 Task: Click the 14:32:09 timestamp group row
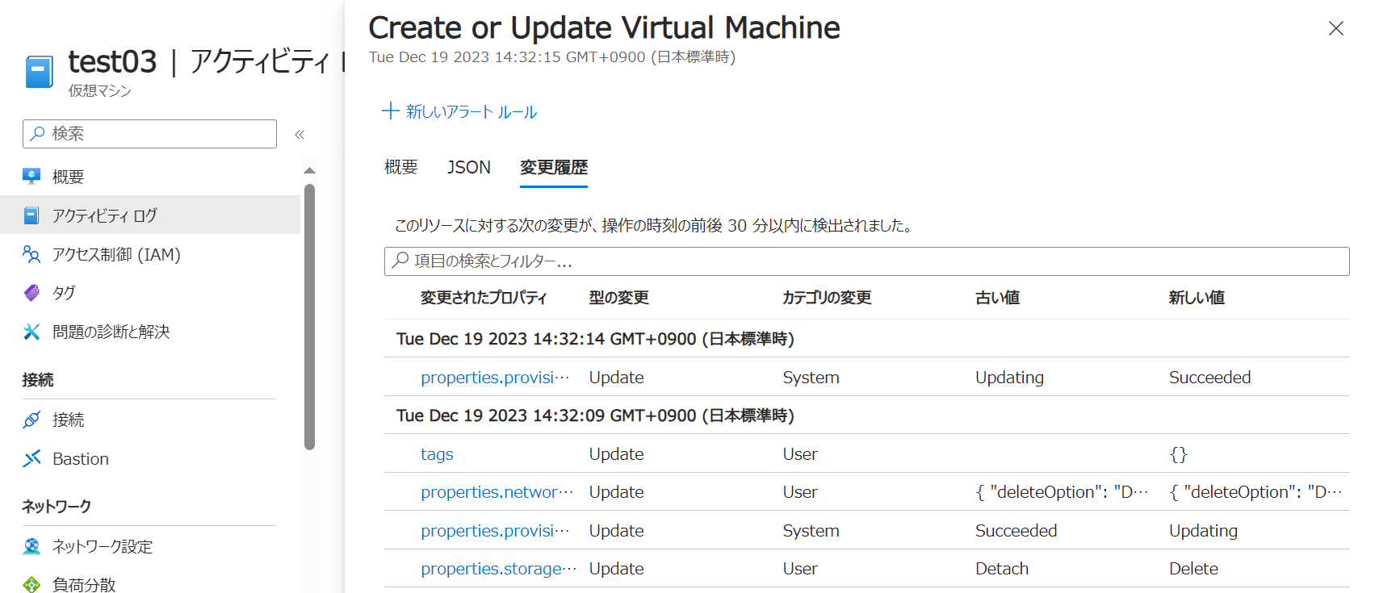pyautogui.click(x=866, y=416)
